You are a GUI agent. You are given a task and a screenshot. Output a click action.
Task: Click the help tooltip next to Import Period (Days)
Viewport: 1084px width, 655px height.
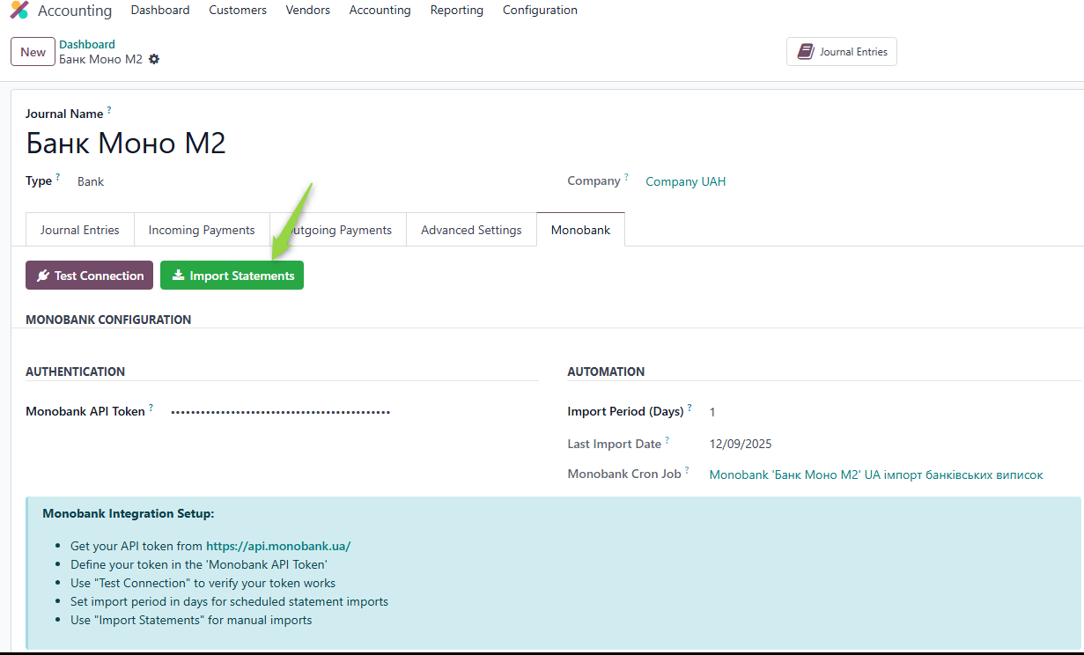pyautogui.click(x=689, y=408)
